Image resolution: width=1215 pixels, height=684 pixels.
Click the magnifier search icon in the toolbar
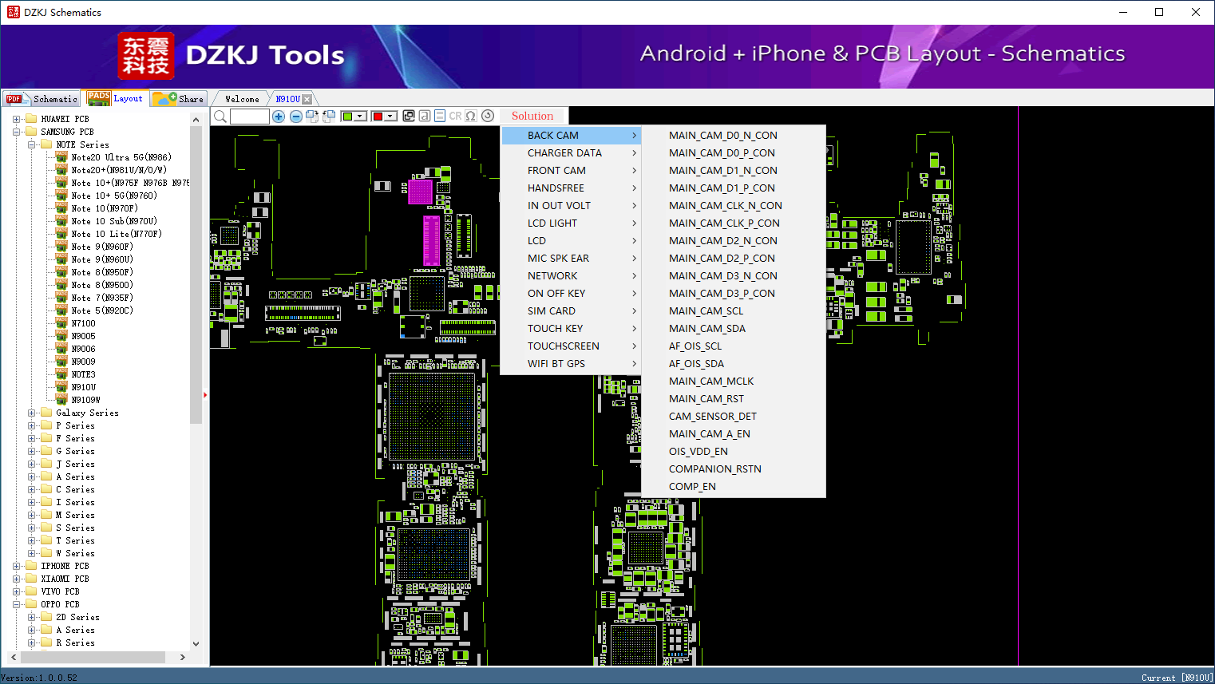pyautogui.click(x=220, y=117)
